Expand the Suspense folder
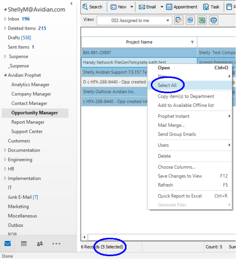Screen dimensions: 236x259 5,57
